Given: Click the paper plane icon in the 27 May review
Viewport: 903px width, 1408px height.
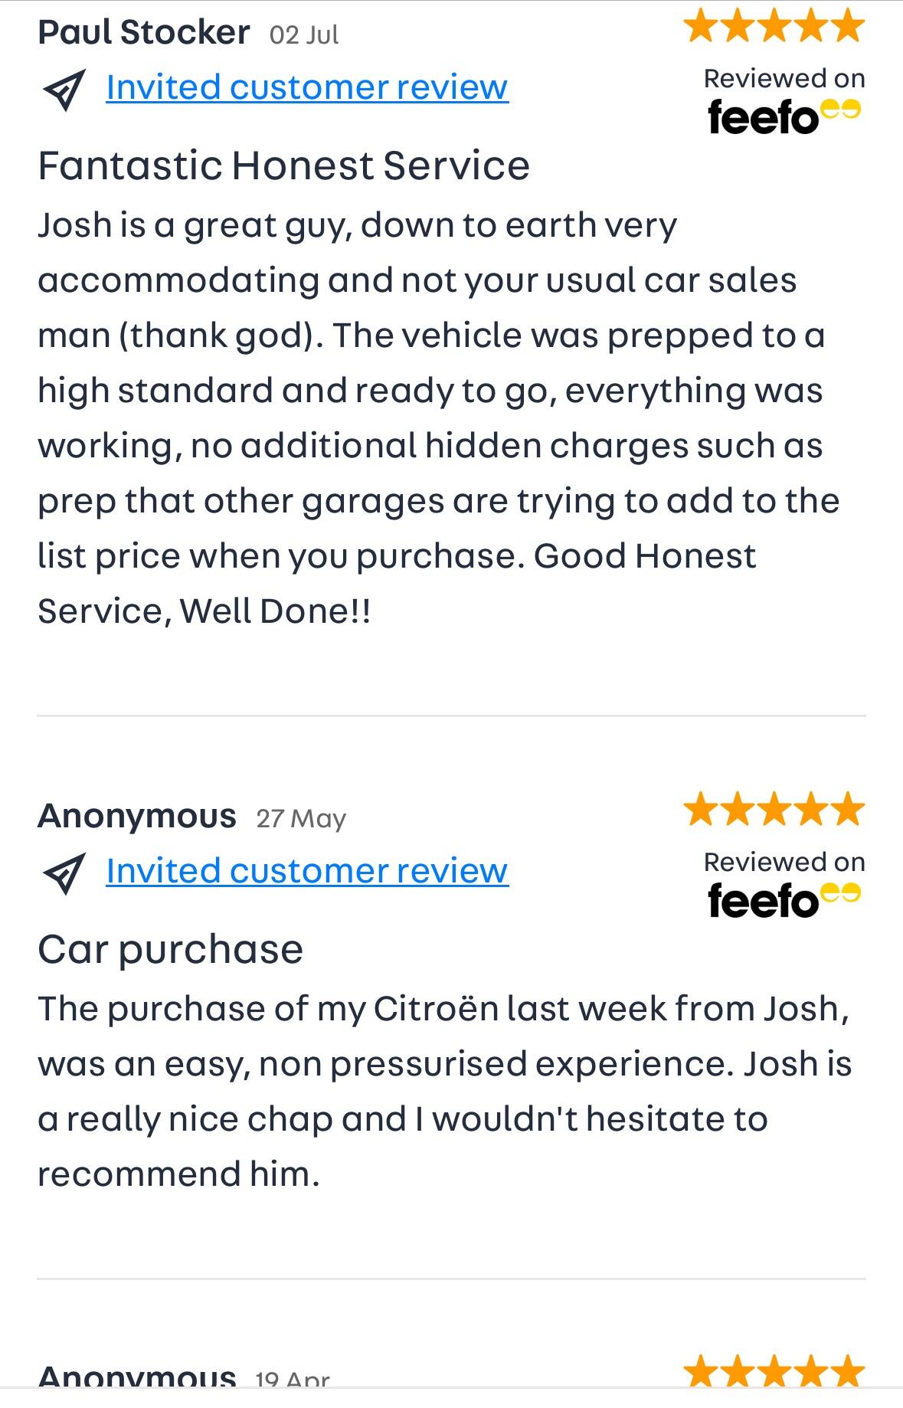Looking at the screenshot, I should [x=64, y=874].
